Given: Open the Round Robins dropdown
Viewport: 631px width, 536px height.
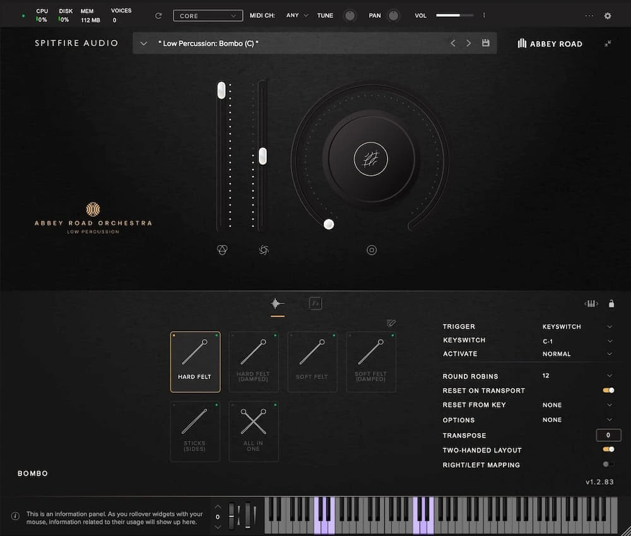Looking at the screenshot, I should [x=577, y=376].
